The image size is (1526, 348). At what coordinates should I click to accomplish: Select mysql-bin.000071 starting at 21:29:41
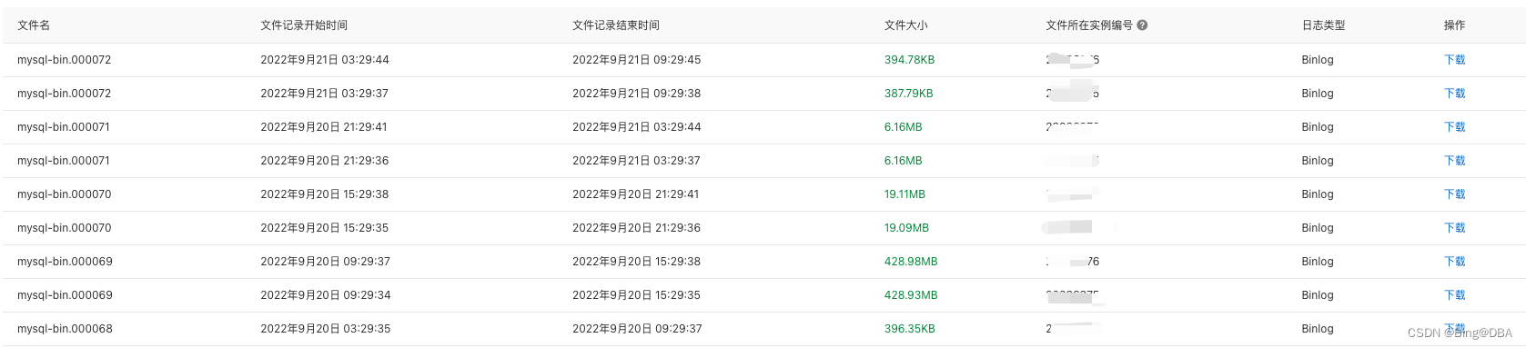(x=64, y=127)
